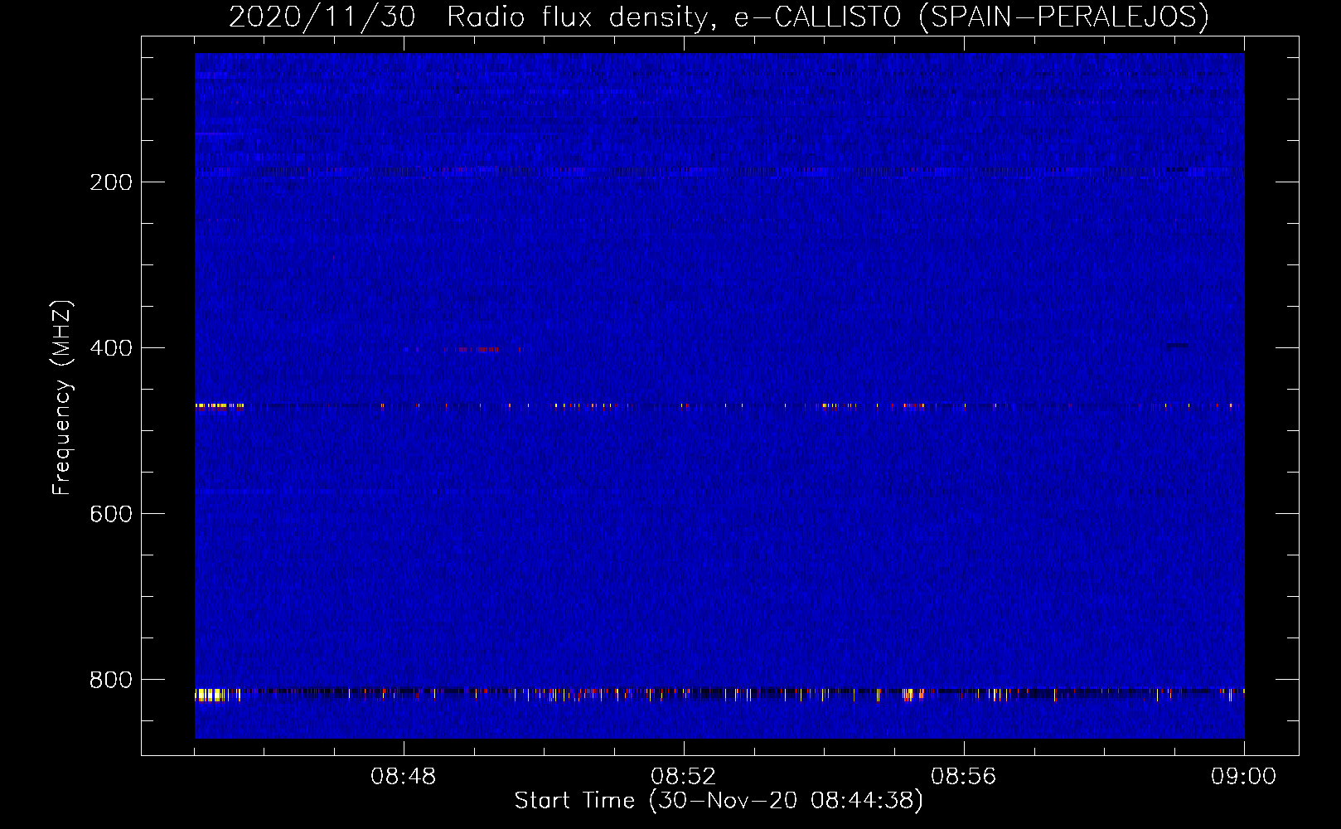Click the "08:52" time tick label

[x=684, y=777]
